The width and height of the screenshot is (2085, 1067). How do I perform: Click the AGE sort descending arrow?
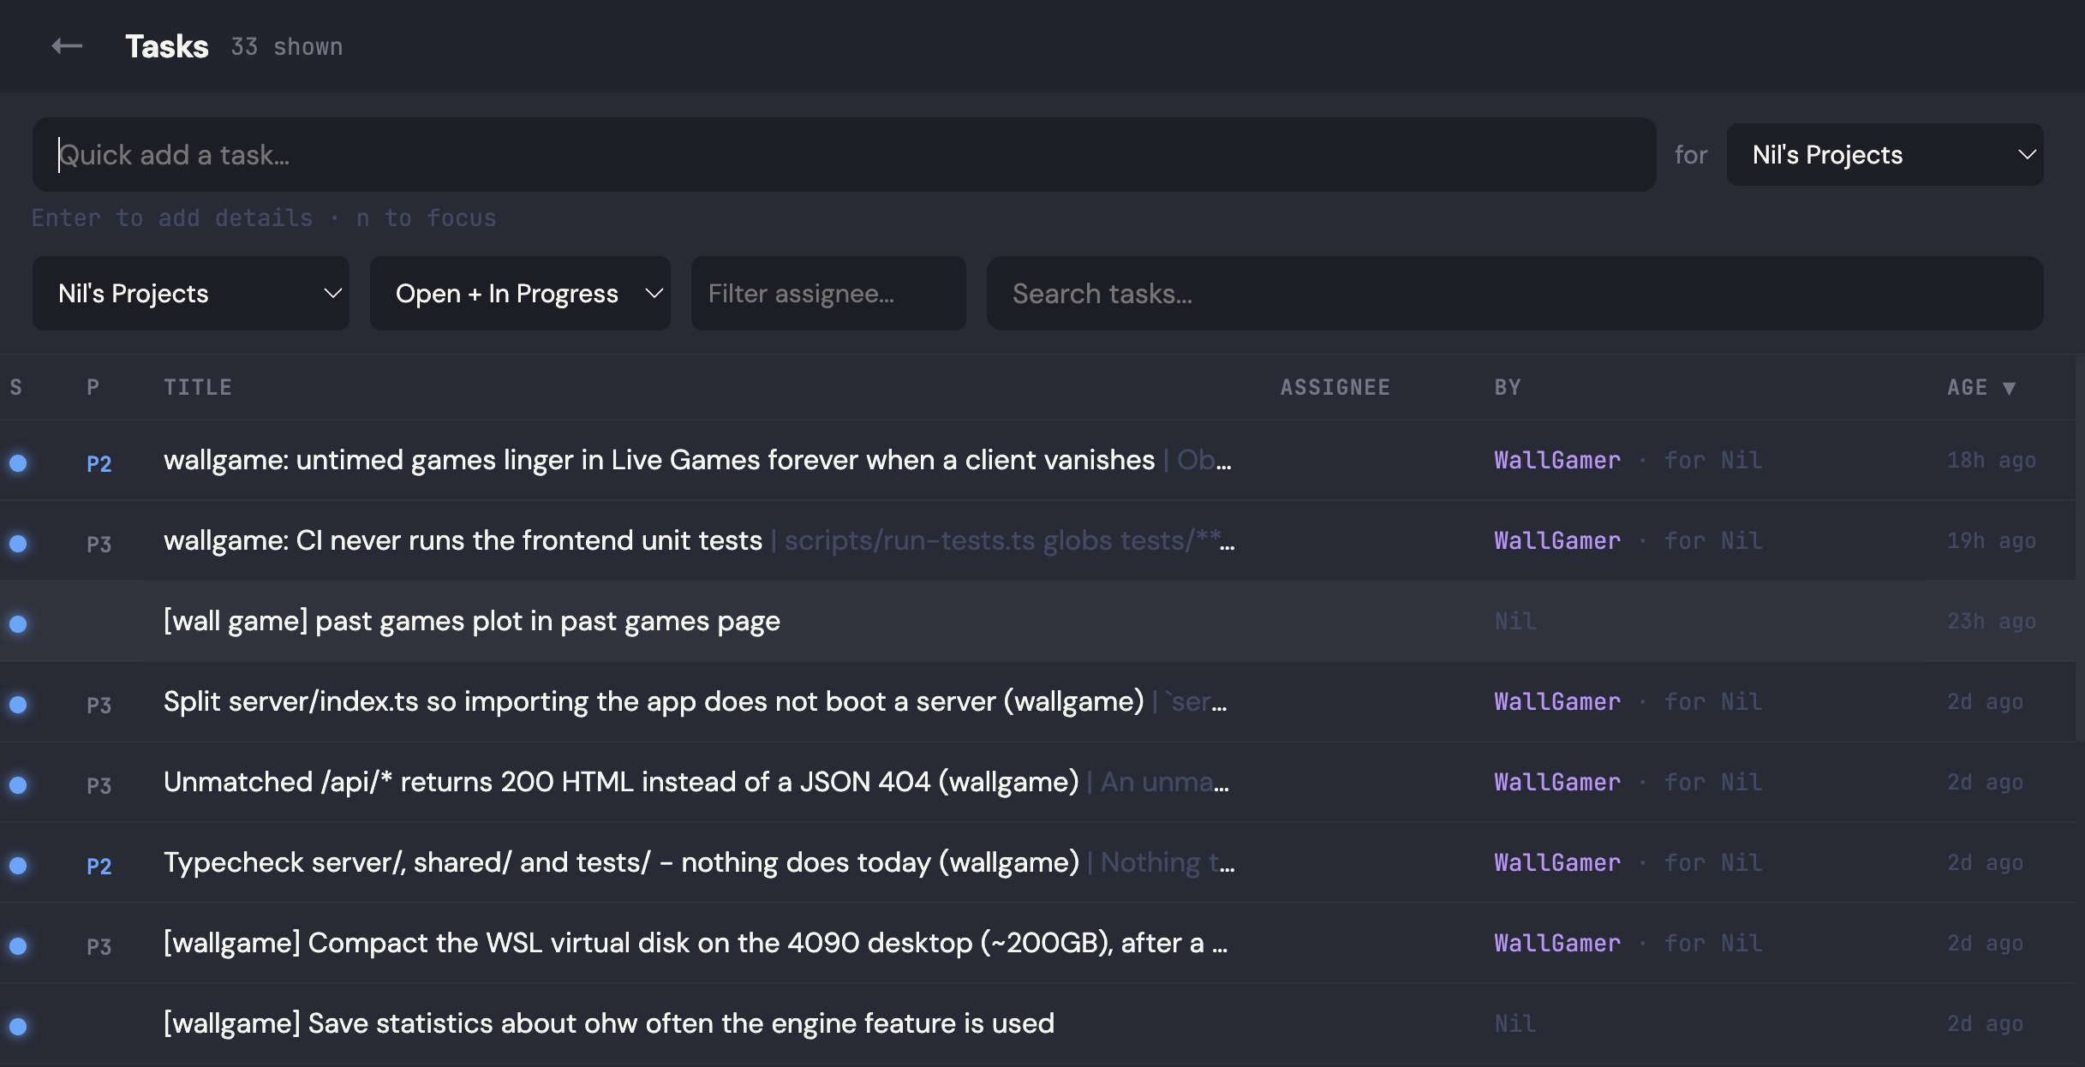[2009, 389]
